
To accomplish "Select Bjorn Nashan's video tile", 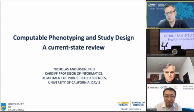I will (170, 70).
